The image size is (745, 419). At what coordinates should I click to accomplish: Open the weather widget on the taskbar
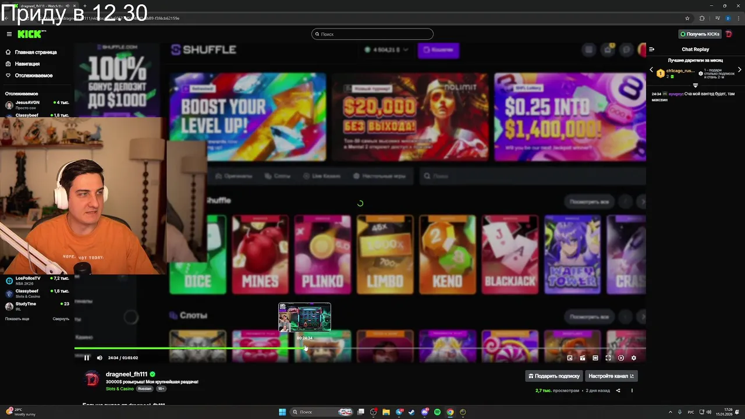coord(20,412)
